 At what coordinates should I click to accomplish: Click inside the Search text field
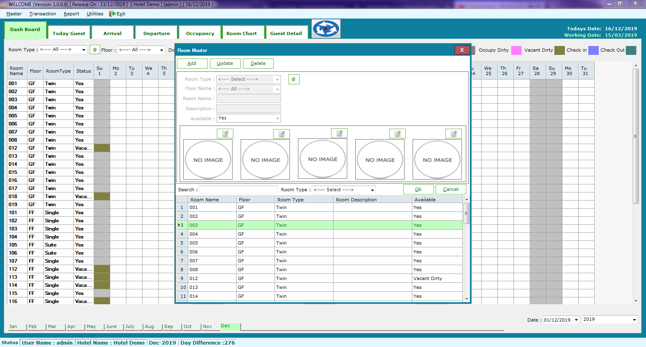238,190
